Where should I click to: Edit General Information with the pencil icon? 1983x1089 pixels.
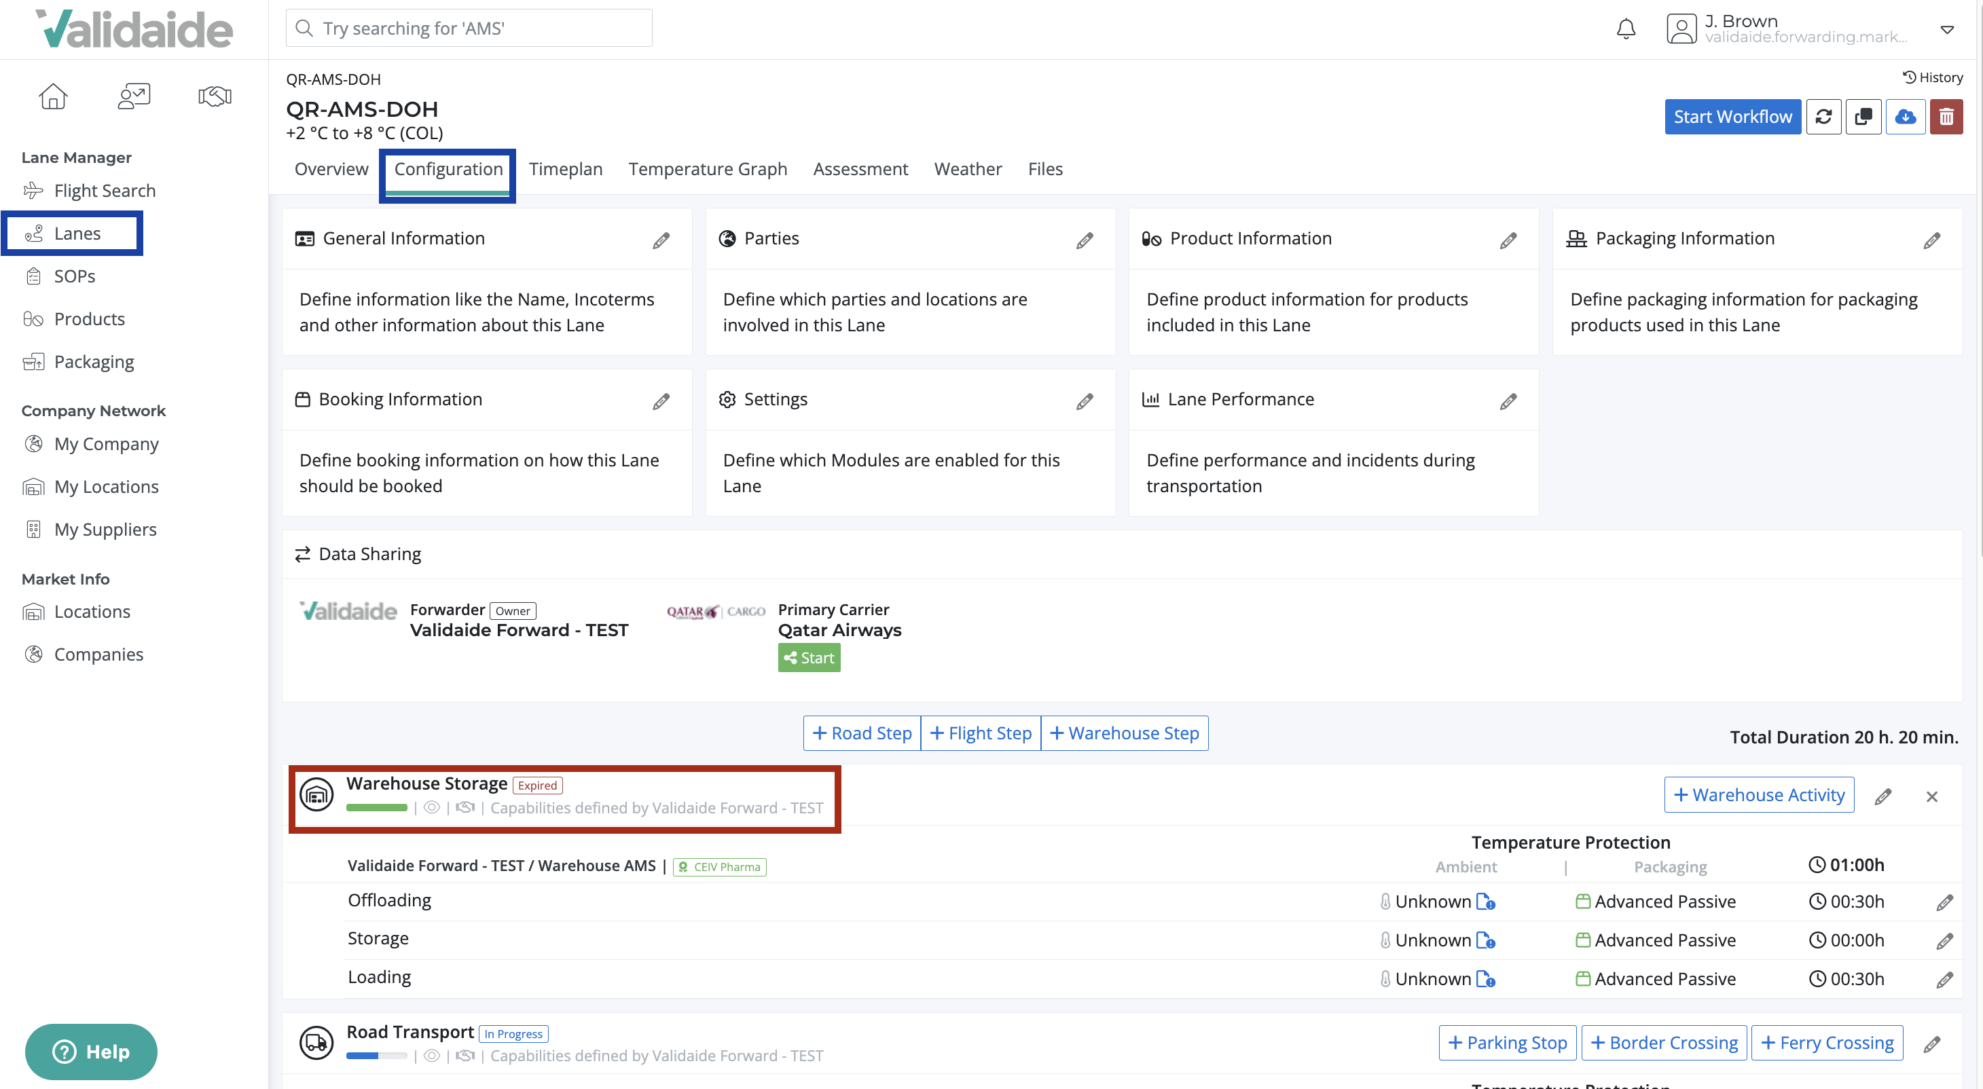(661, 240)
